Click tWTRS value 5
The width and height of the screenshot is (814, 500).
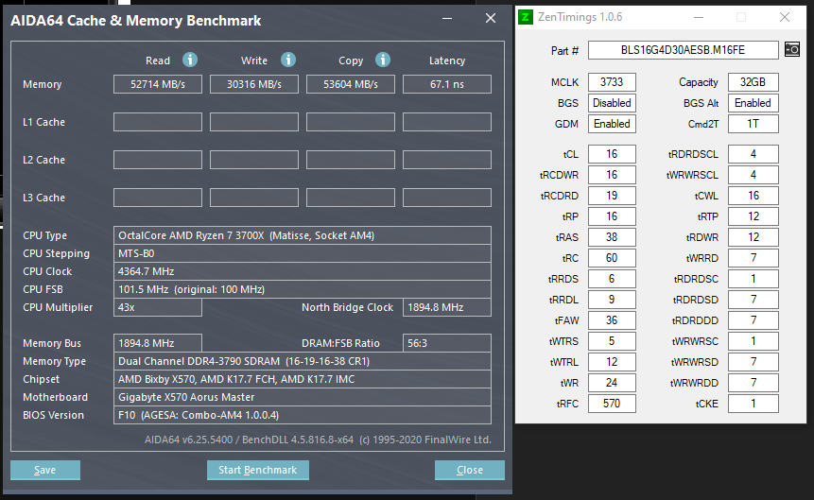tap(612, 341)
